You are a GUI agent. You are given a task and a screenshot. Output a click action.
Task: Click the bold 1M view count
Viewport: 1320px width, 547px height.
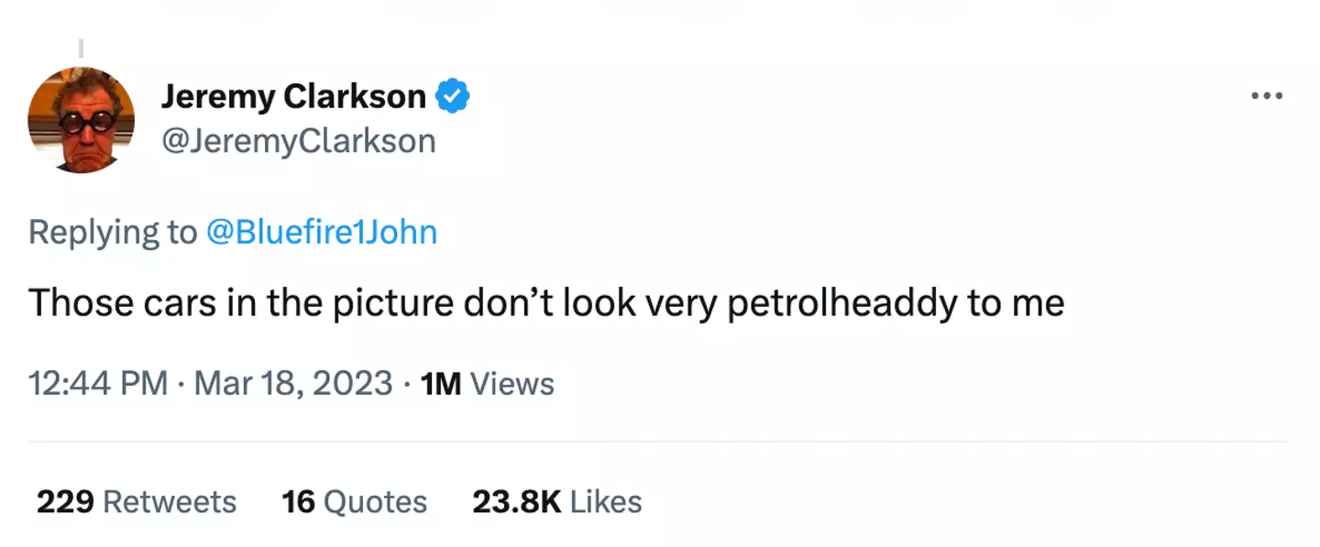click(x=440, y=384)
